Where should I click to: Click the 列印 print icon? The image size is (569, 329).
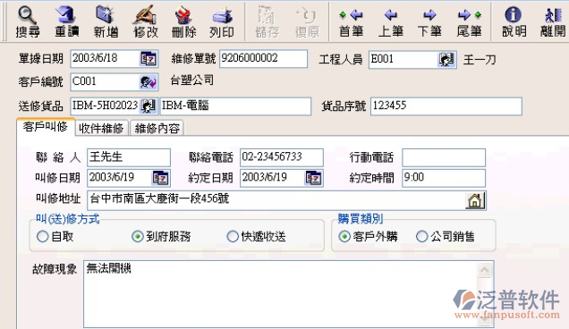pos(222,15)
